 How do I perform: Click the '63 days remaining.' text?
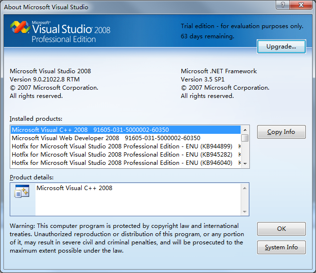(208, 36)
